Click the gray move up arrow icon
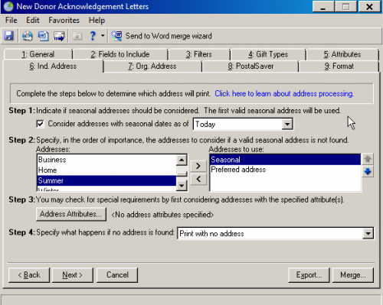 tap(368, 159)
